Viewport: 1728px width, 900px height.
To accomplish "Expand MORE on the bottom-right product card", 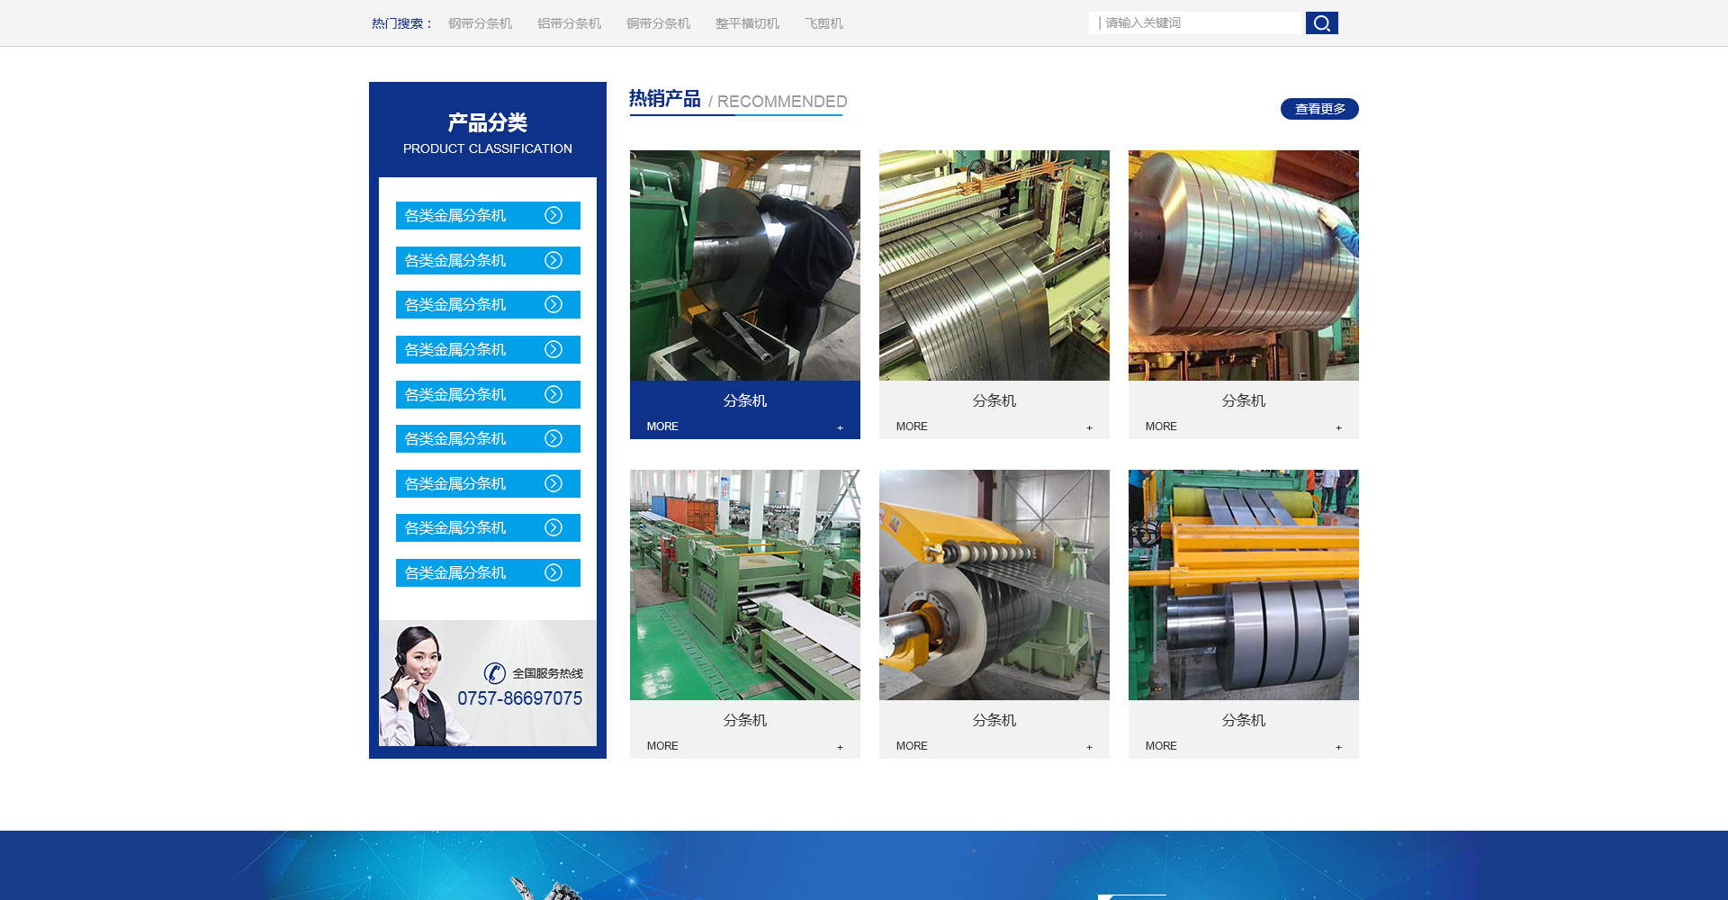I will [1161, 746].
